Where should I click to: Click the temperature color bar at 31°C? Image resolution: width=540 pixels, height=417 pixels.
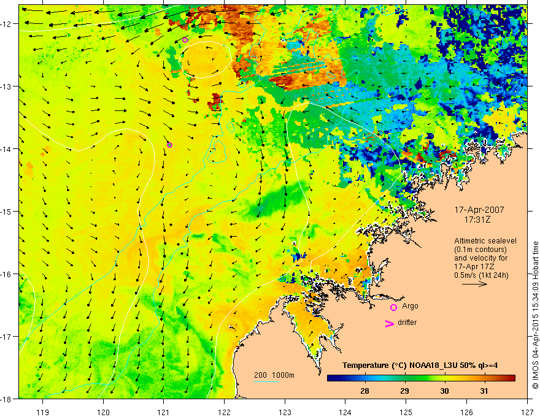click(x=484, y=378)
